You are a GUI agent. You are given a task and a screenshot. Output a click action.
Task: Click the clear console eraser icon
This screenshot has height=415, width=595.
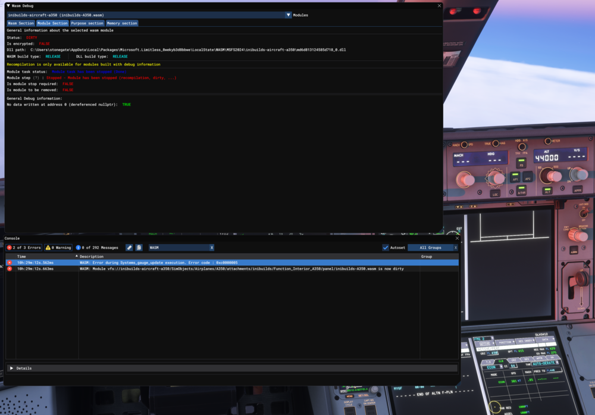tap(129, 248)
